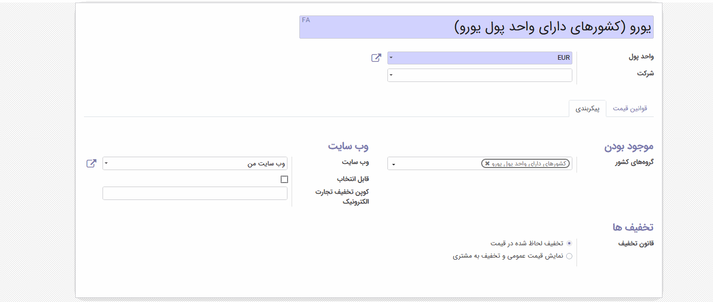Focus the کوپن تخفیف تجارت الکترونیک field
This screenshot has width=713, height=302.
point(195,193)
